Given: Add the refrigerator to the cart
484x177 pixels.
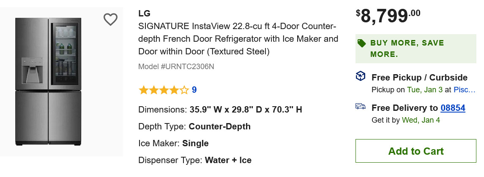Looking at the screenshot, I should (416, 151).
